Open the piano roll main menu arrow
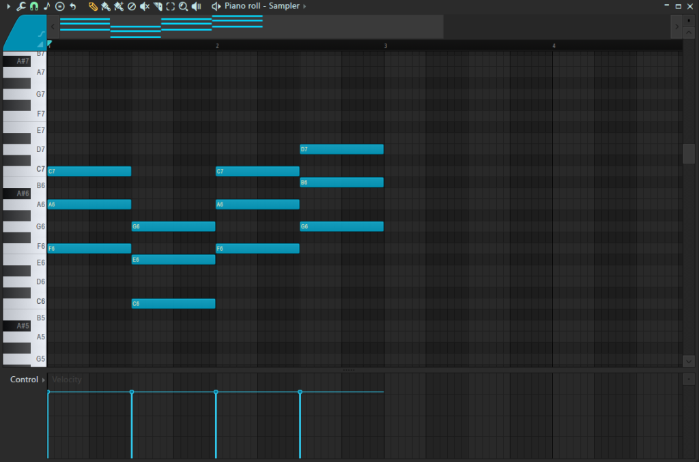The width and height of the screenshot is (699, 462). [8, 6]
